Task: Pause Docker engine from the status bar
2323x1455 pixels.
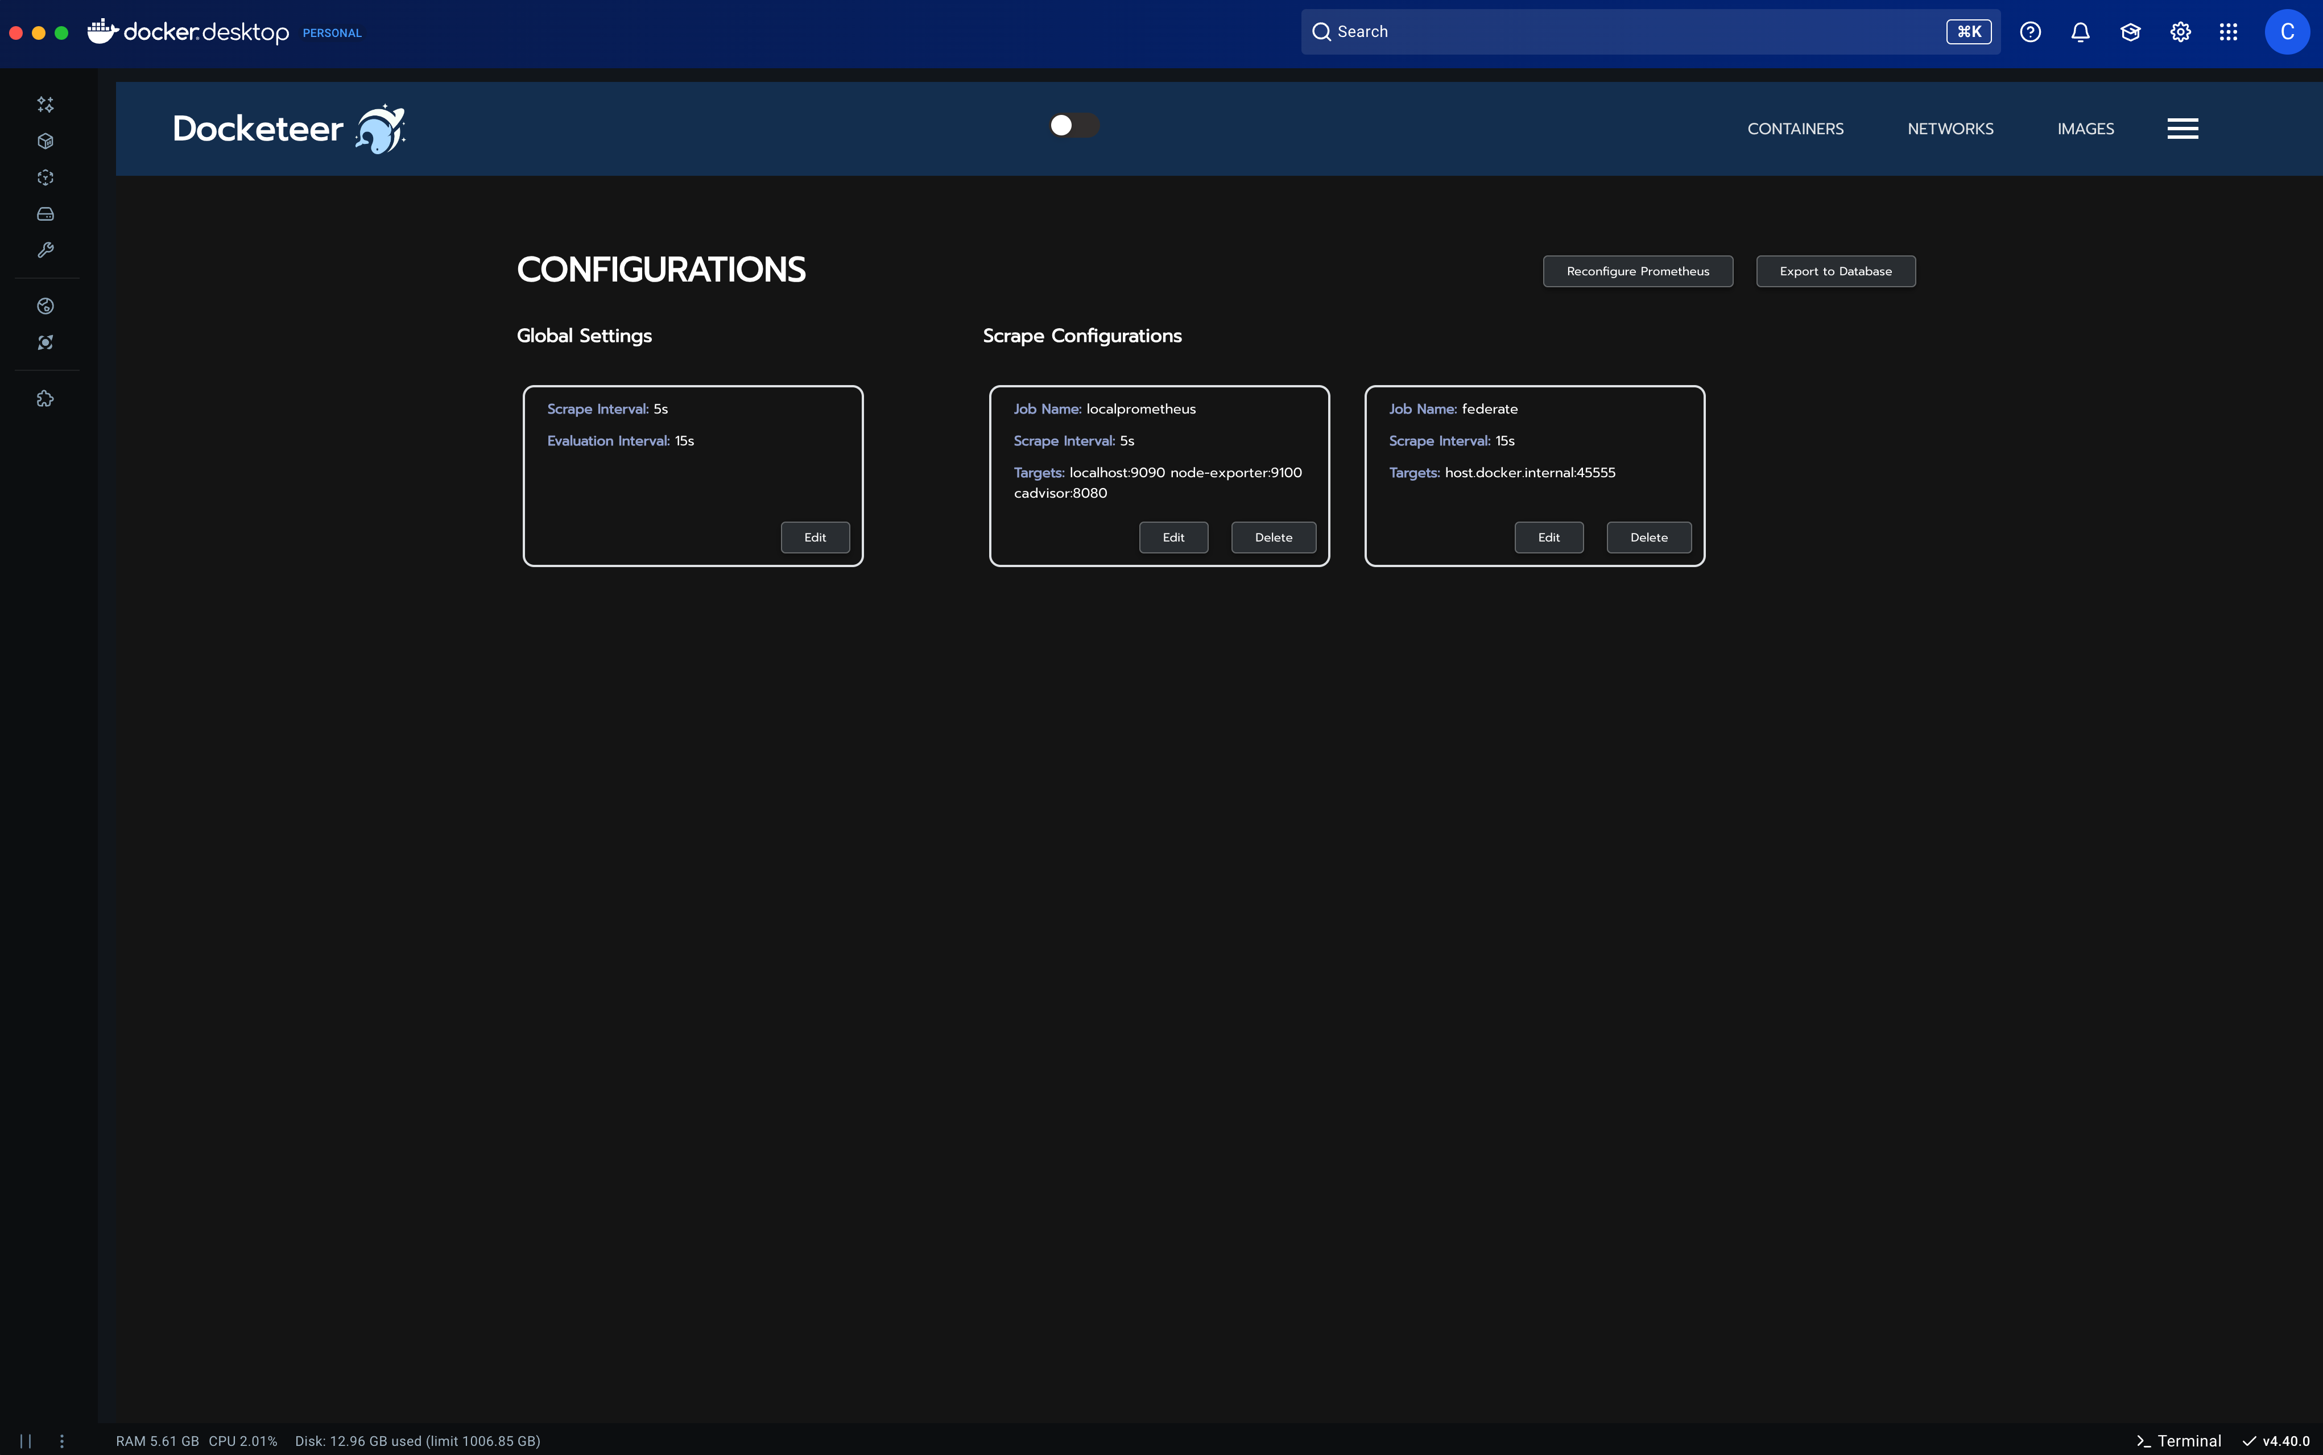Action: pyautogui.click(x=26, y=1441)
